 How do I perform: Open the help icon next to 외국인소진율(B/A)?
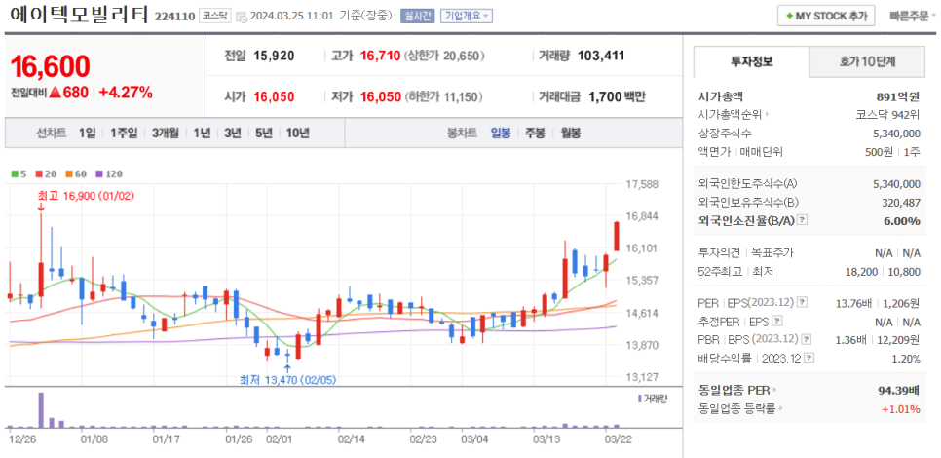point(803,220)
